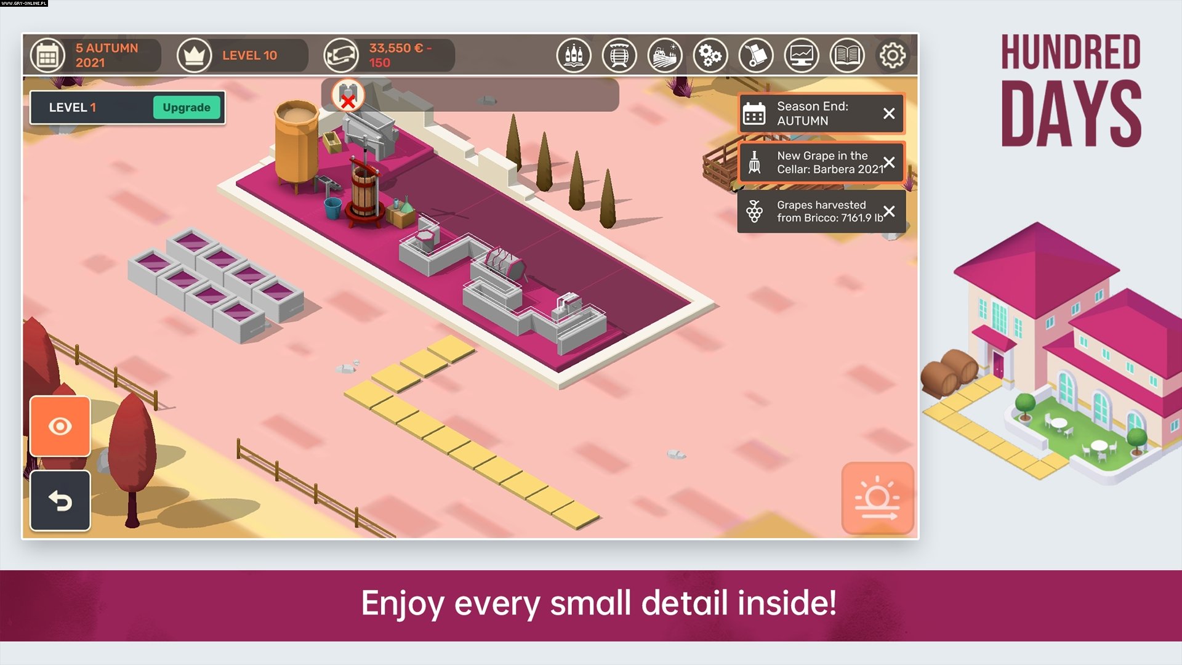Open the weather and season panel

click(x=878, y=498)
